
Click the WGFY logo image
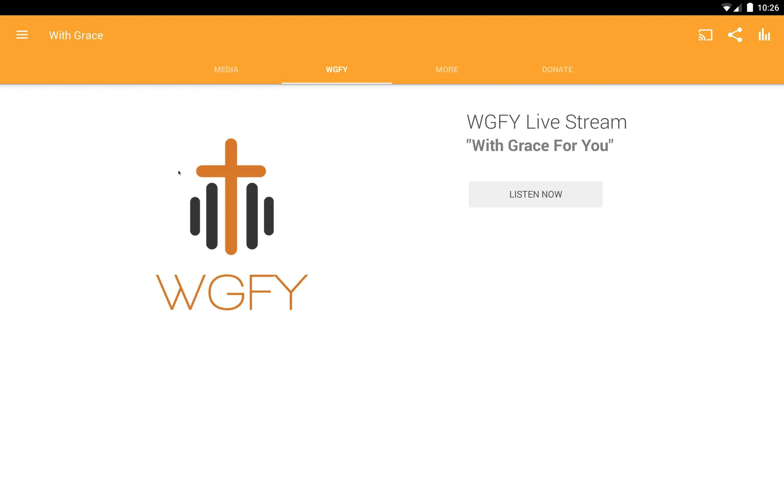231,223
